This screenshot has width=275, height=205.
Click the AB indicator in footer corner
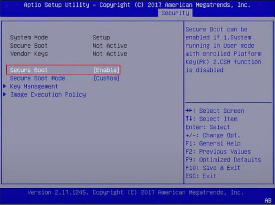click(268, 200)
